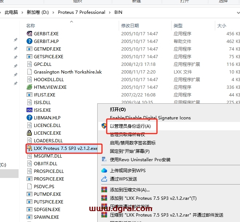Select the PROSPICE.EXE file name
Screen dimensions: 240x222
(x=49, y=179)
